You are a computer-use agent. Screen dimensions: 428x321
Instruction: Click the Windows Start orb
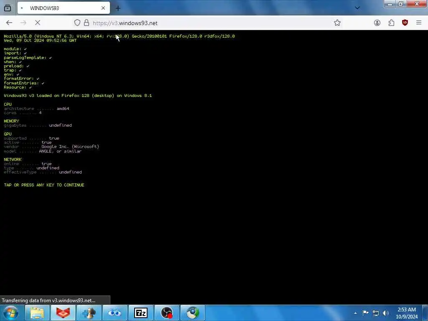(x=10, y=313)
